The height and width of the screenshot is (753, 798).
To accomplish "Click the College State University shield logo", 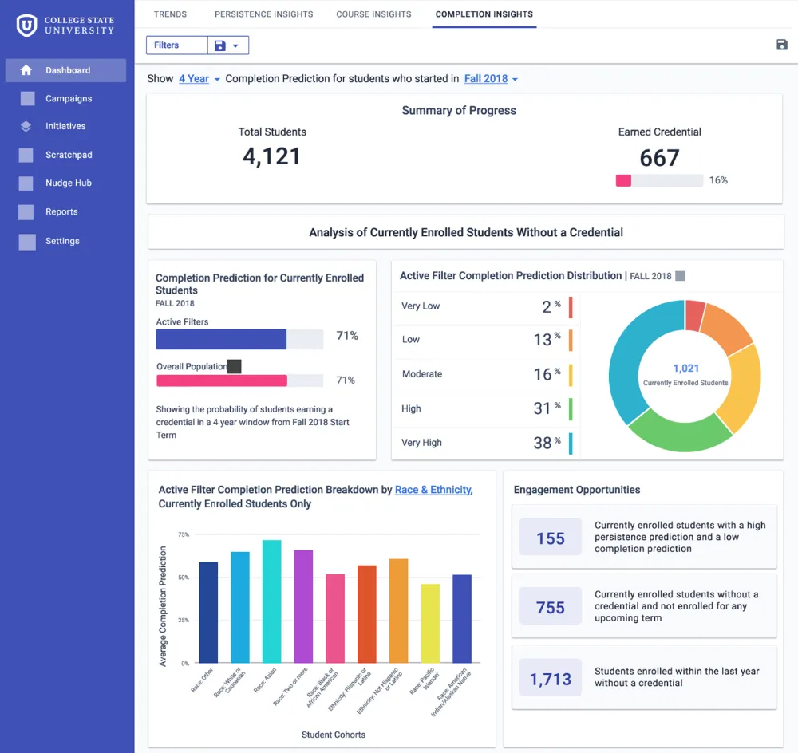I will click(26, 26).
